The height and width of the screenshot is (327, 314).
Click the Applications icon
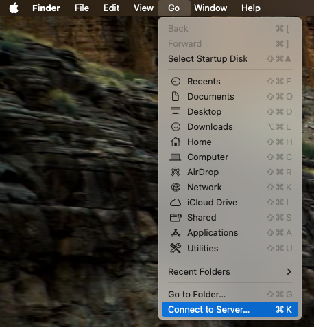tap(176, 233)
